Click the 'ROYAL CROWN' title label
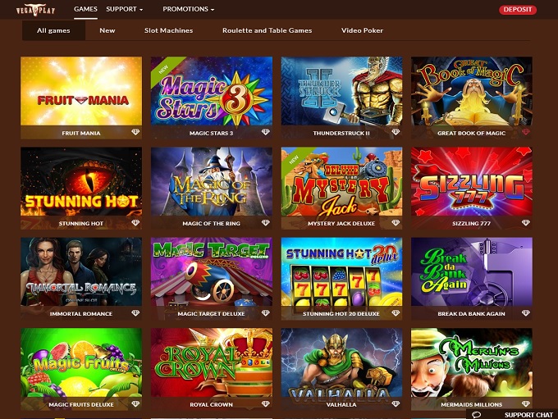Screen dimensions: 558x419 211,404
